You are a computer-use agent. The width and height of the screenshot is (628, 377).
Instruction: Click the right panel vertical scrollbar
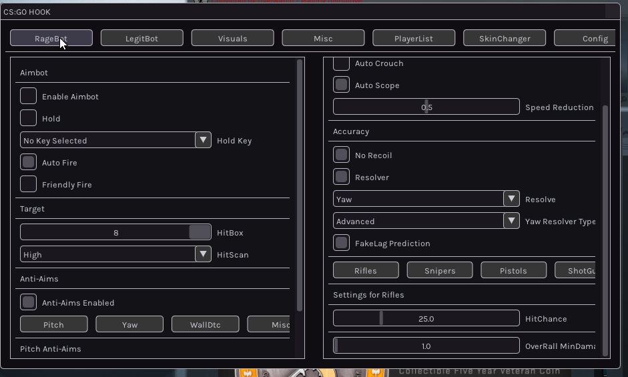pyautogui.click(x=605, y=231)
